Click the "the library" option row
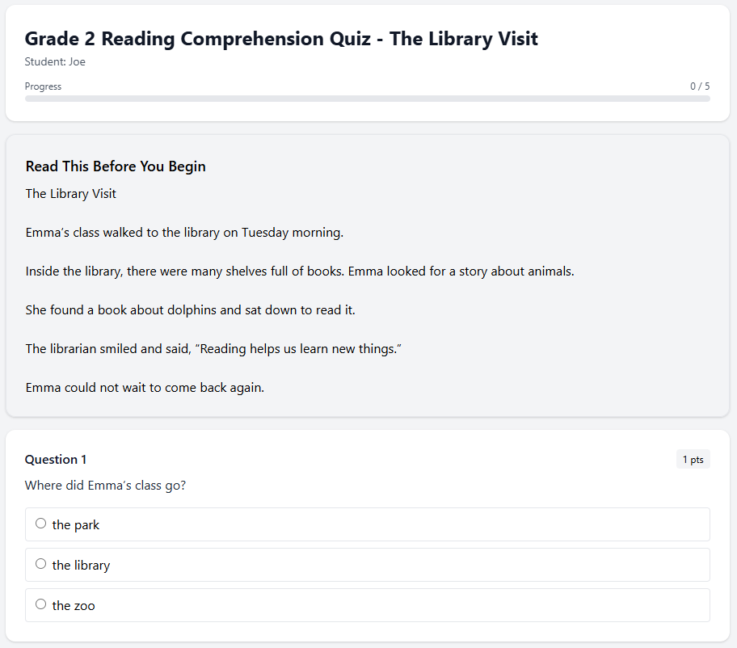This screenshot has height=648, width=737. click(368, 565)
